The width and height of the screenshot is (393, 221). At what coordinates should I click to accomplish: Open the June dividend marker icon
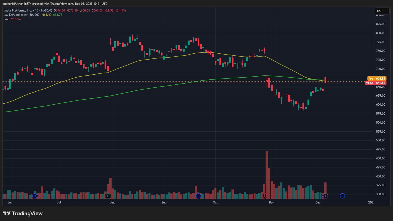coord(35,196)
